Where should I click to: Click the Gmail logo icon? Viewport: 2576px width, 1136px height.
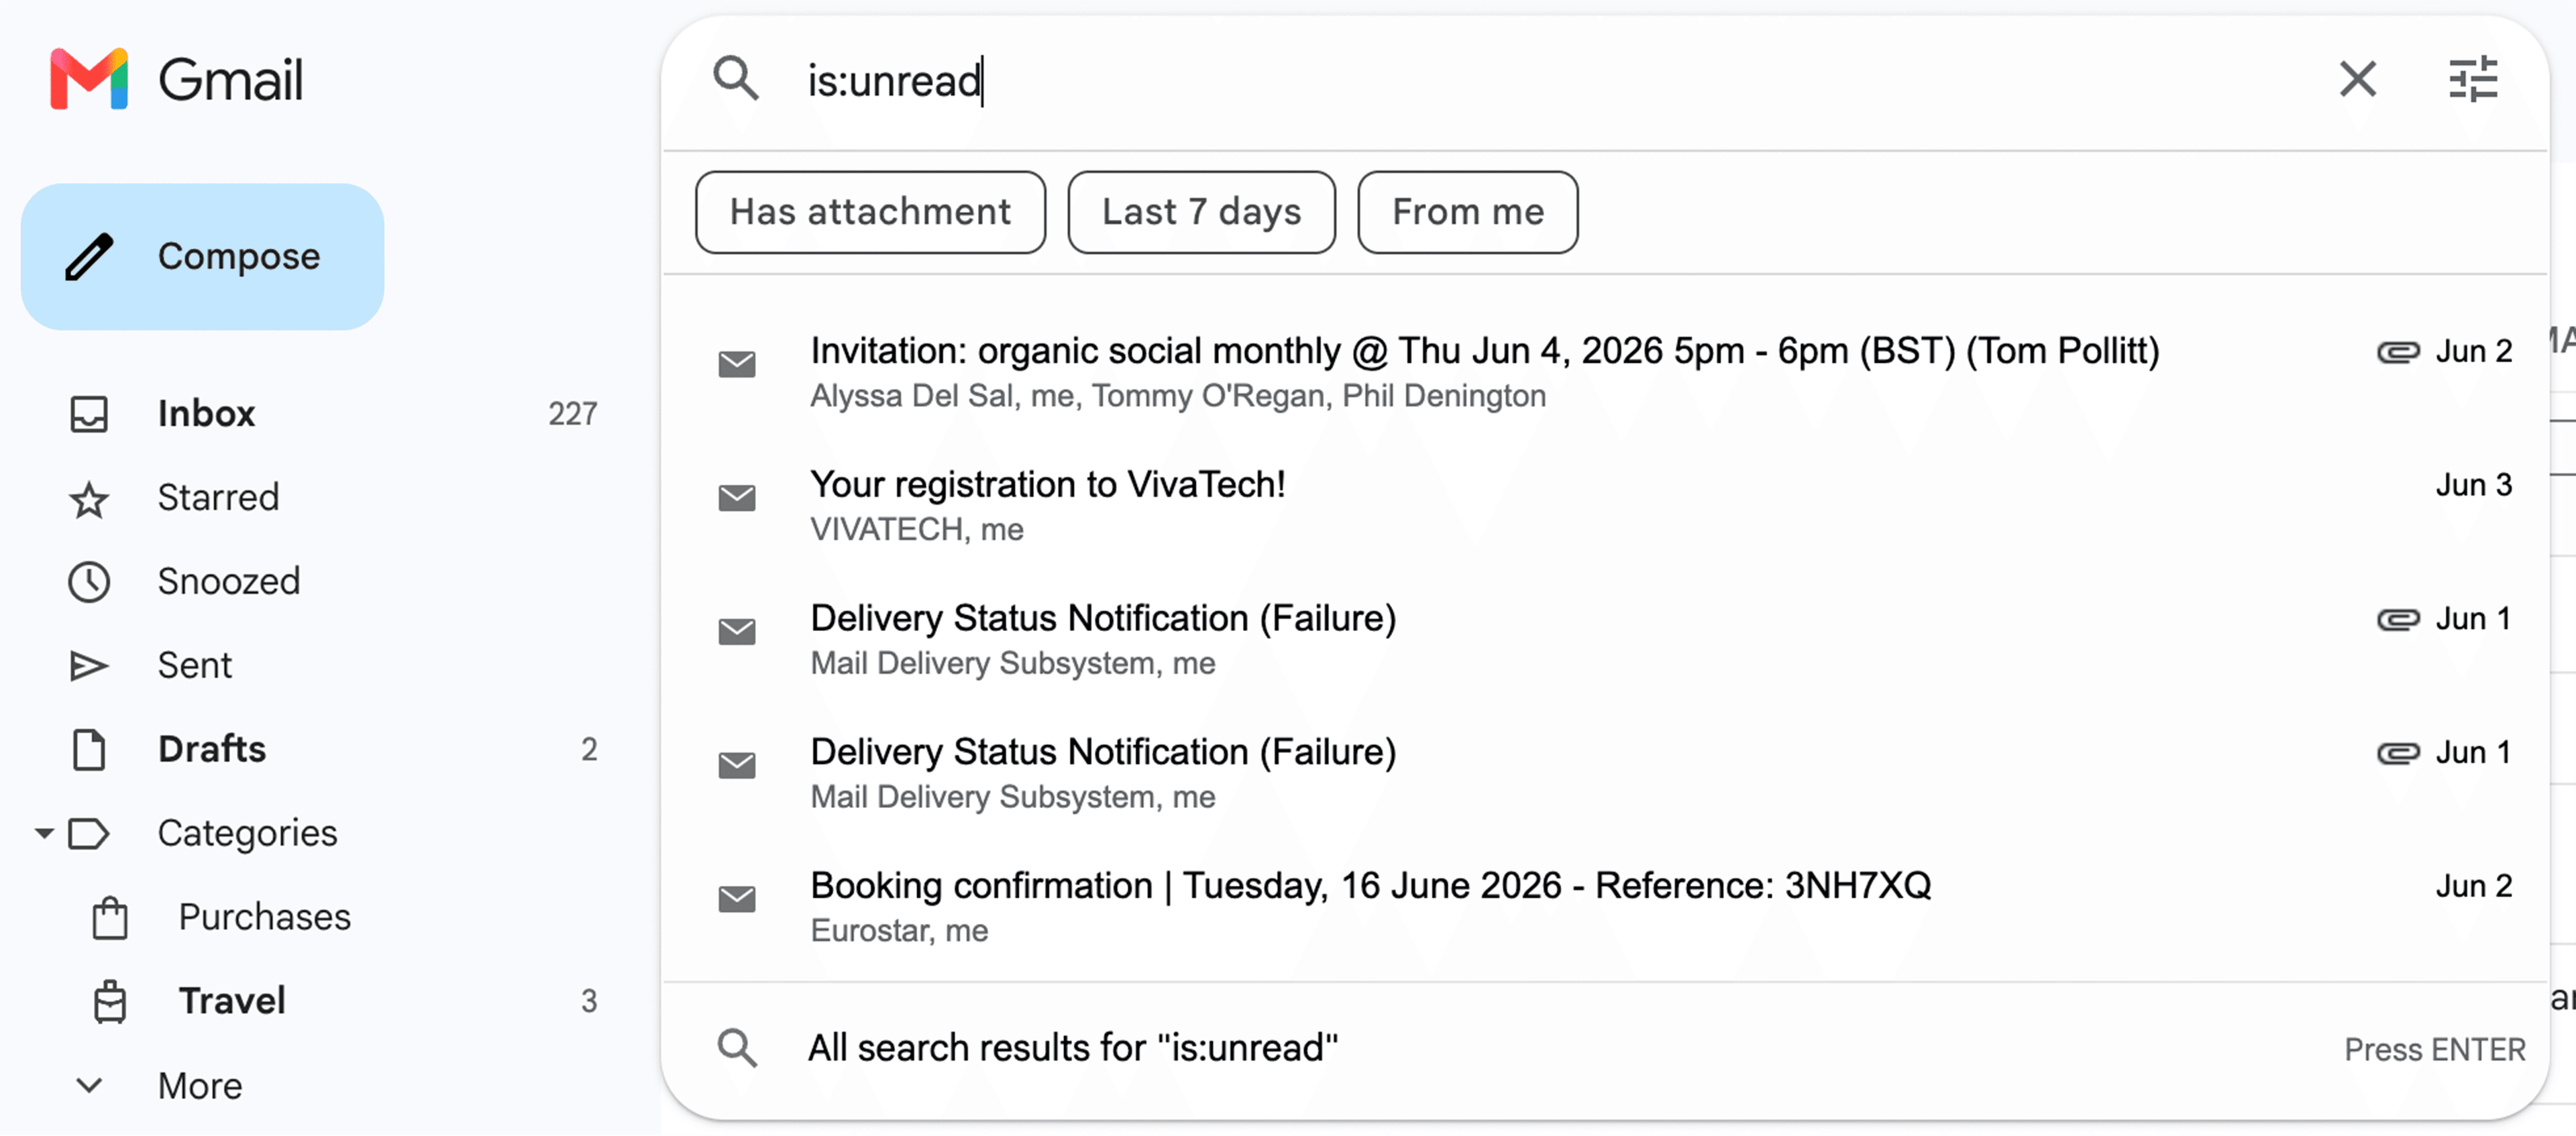89,79
